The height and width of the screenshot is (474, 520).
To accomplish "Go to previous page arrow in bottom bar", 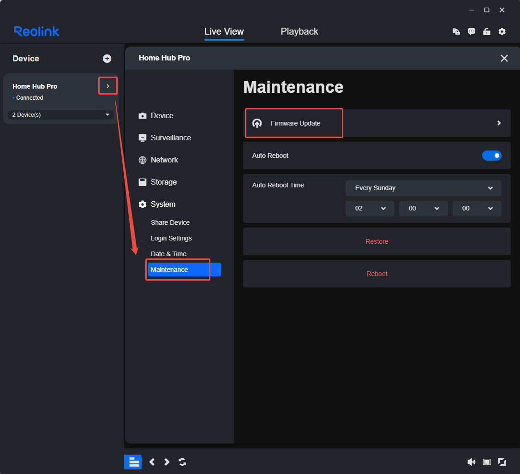I will pyautogui.click(x=152, y=462).
